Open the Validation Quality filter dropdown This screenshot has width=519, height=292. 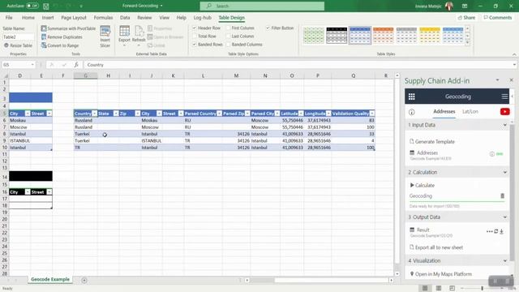pos(372,114)
